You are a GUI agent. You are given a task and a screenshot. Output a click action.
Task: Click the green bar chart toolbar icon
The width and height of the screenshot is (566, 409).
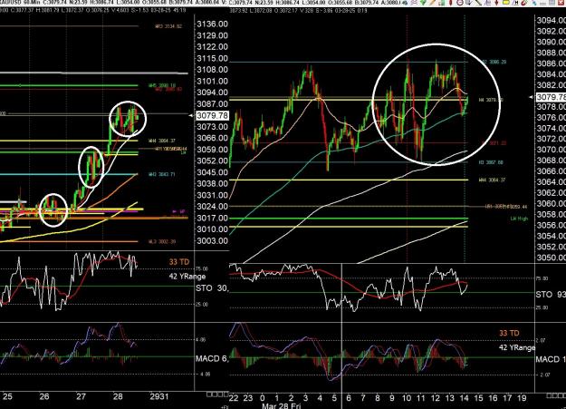pyautogui.click(x=441, y=3)
